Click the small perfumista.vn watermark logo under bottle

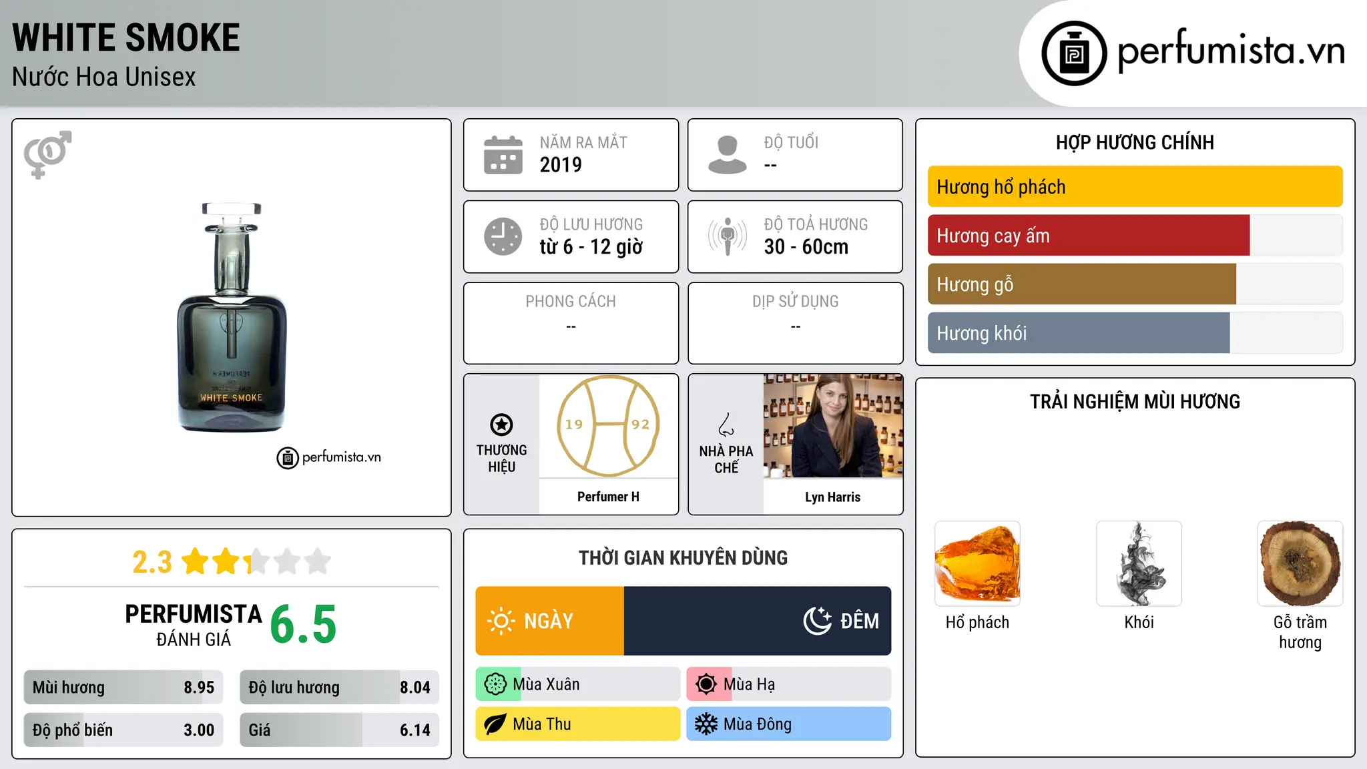[329, 458]
